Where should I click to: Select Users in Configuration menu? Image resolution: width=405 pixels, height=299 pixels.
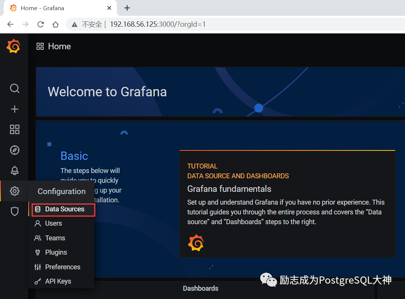tap(61, 223)
